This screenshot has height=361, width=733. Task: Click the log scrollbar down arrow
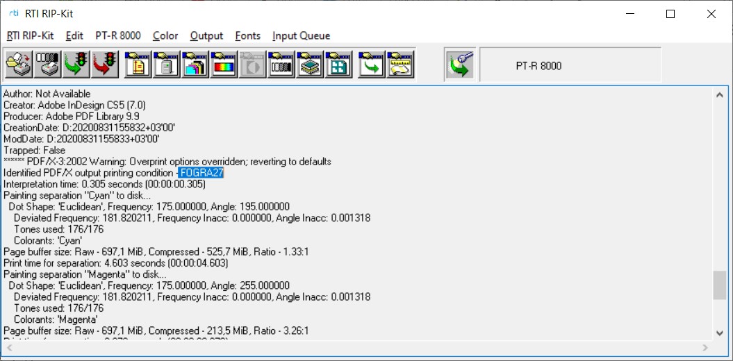click(x=719, y=333)
